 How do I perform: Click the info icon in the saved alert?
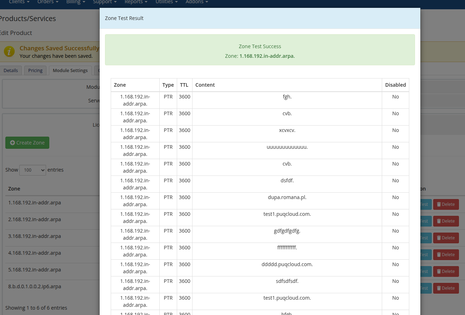pyautogui.click(x=9, y=51)
